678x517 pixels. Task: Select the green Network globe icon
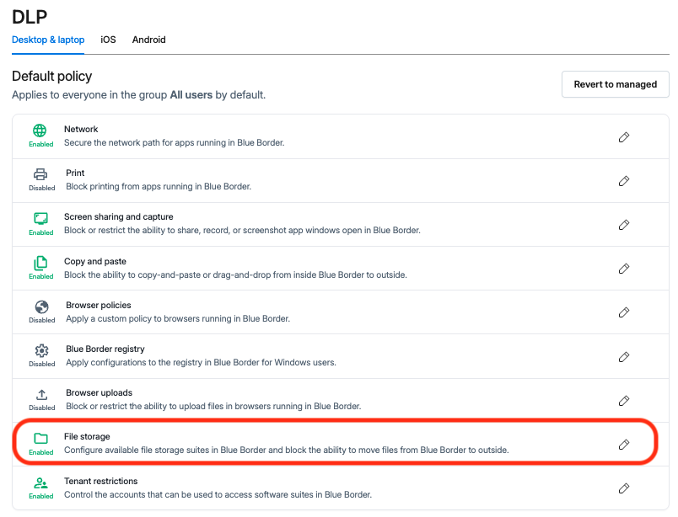coord(40,131)
